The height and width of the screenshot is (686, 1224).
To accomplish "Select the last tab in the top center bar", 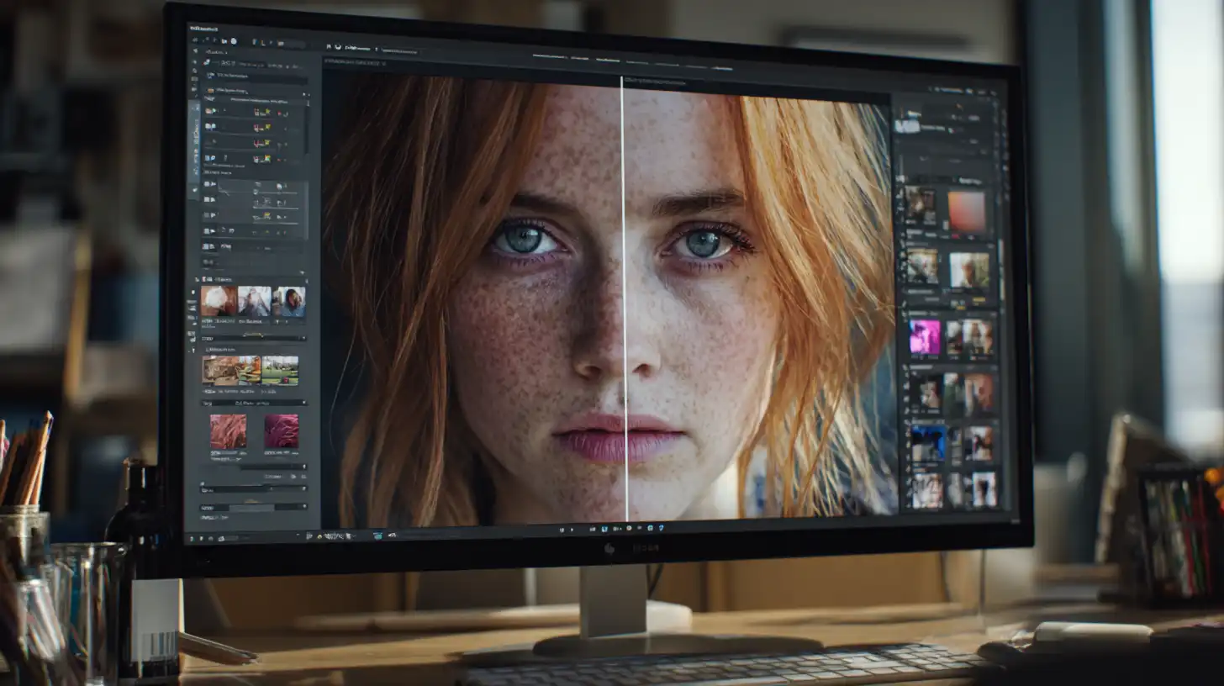I will [721, 67].
